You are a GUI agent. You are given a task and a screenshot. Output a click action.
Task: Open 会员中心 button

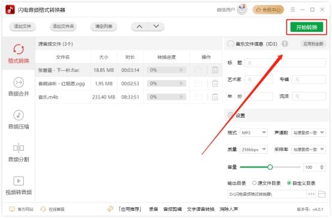click(268, 10)
